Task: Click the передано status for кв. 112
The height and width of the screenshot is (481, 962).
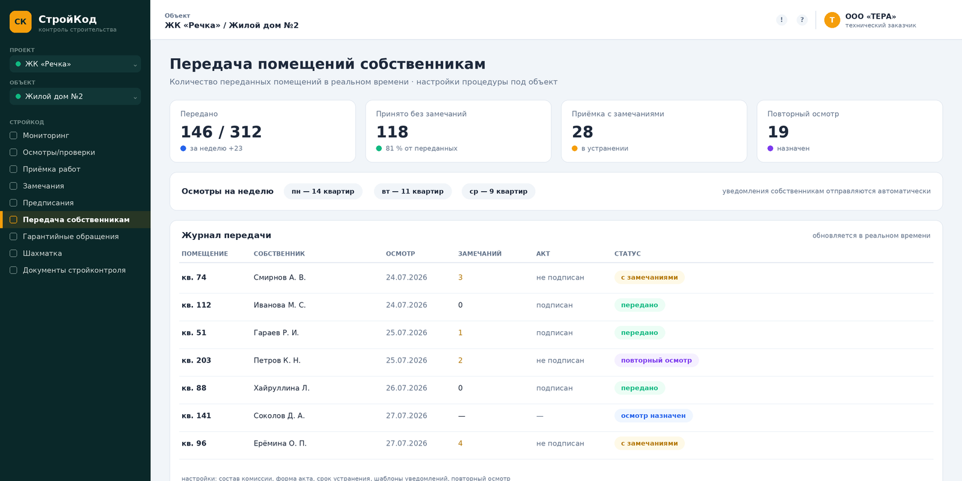Action: pyautogui.click(x=639, y=305)
